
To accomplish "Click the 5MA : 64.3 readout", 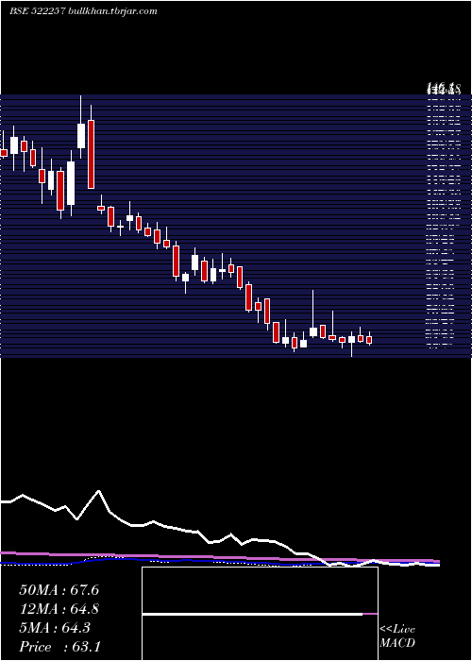I will (x=55, y=628).
